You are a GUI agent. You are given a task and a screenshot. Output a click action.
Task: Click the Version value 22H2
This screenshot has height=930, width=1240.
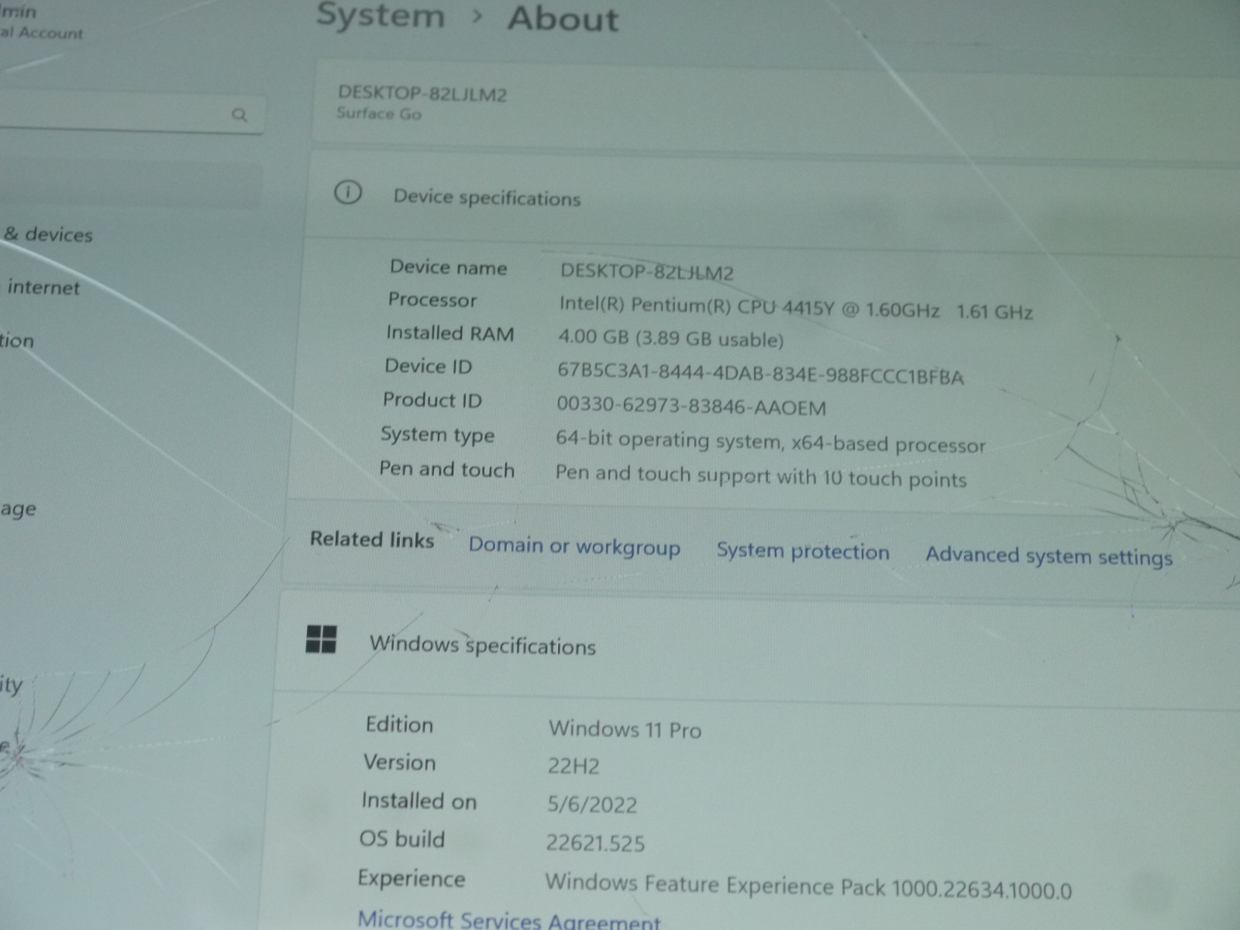pyautogui.click(x=573, y=766)
